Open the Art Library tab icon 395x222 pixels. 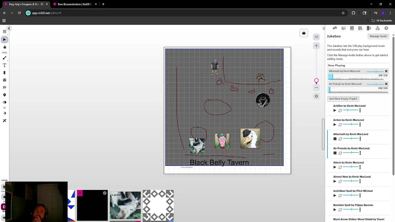(343, 28)
